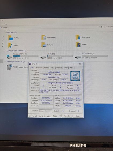Viewport: 113px width, 151px height.
Task: Click the Threads count field
Action: pyautogui.click(x=78, y=111)
